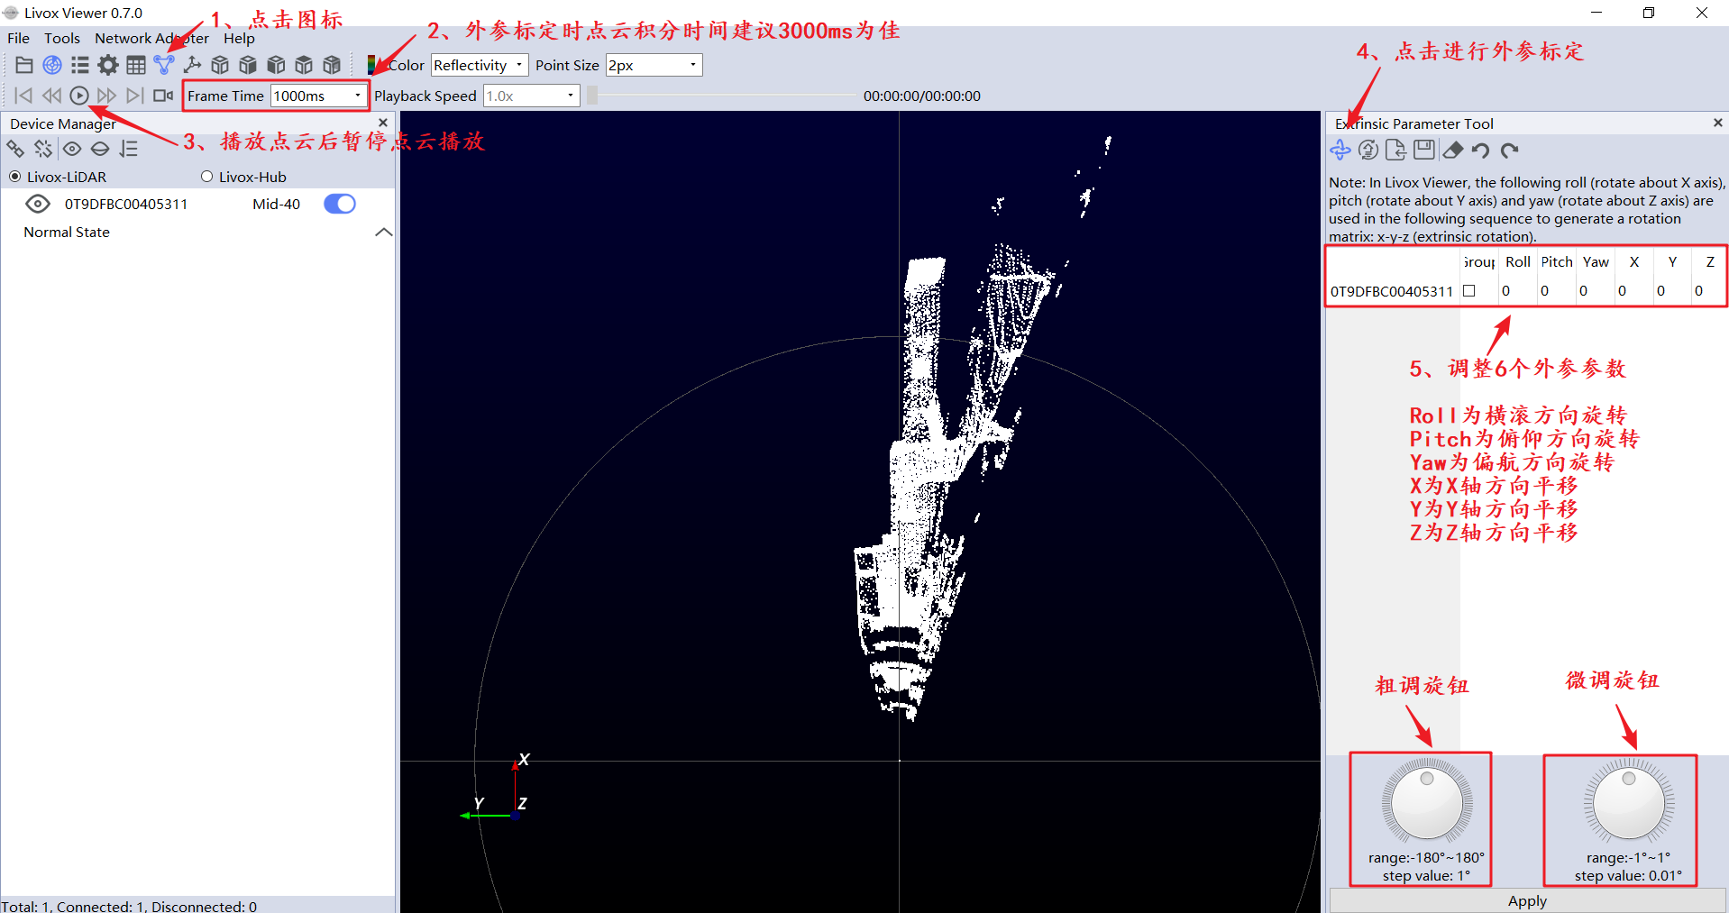Open the Tools menu
Viewport: 1729px width, 913px height.
[x=62, y=38]
